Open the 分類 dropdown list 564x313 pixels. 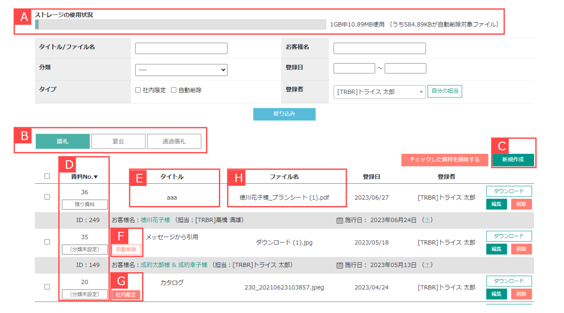181,70
